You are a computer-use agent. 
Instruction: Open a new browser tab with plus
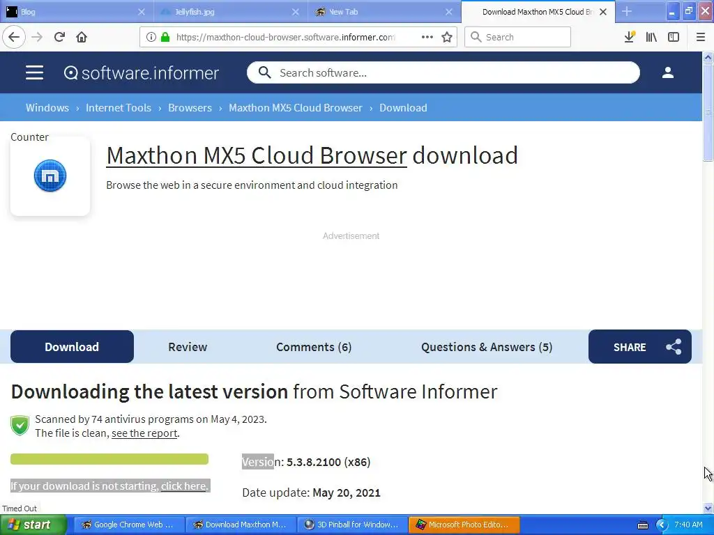627,11
